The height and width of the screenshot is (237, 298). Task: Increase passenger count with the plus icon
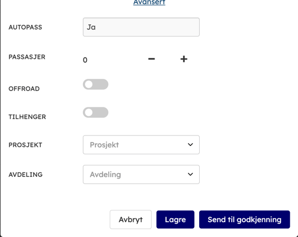(184, 59)
